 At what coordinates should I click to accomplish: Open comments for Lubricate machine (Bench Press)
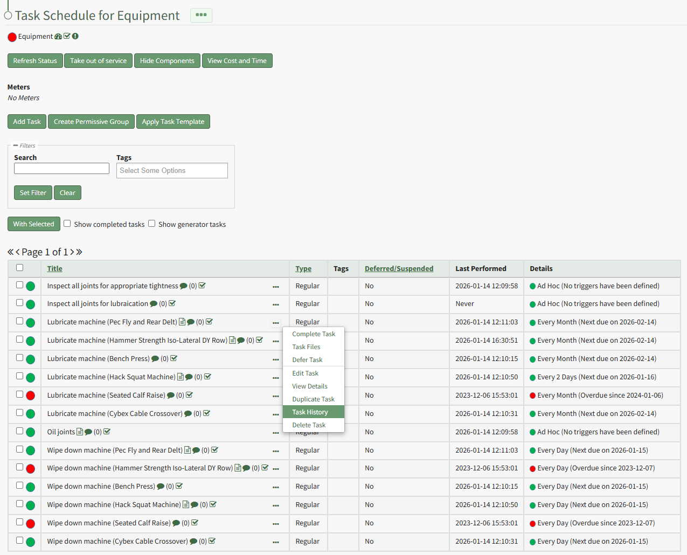tap(155, 359)
